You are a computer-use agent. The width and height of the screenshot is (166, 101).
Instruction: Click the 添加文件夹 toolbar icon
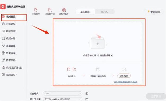click(50, 10)
